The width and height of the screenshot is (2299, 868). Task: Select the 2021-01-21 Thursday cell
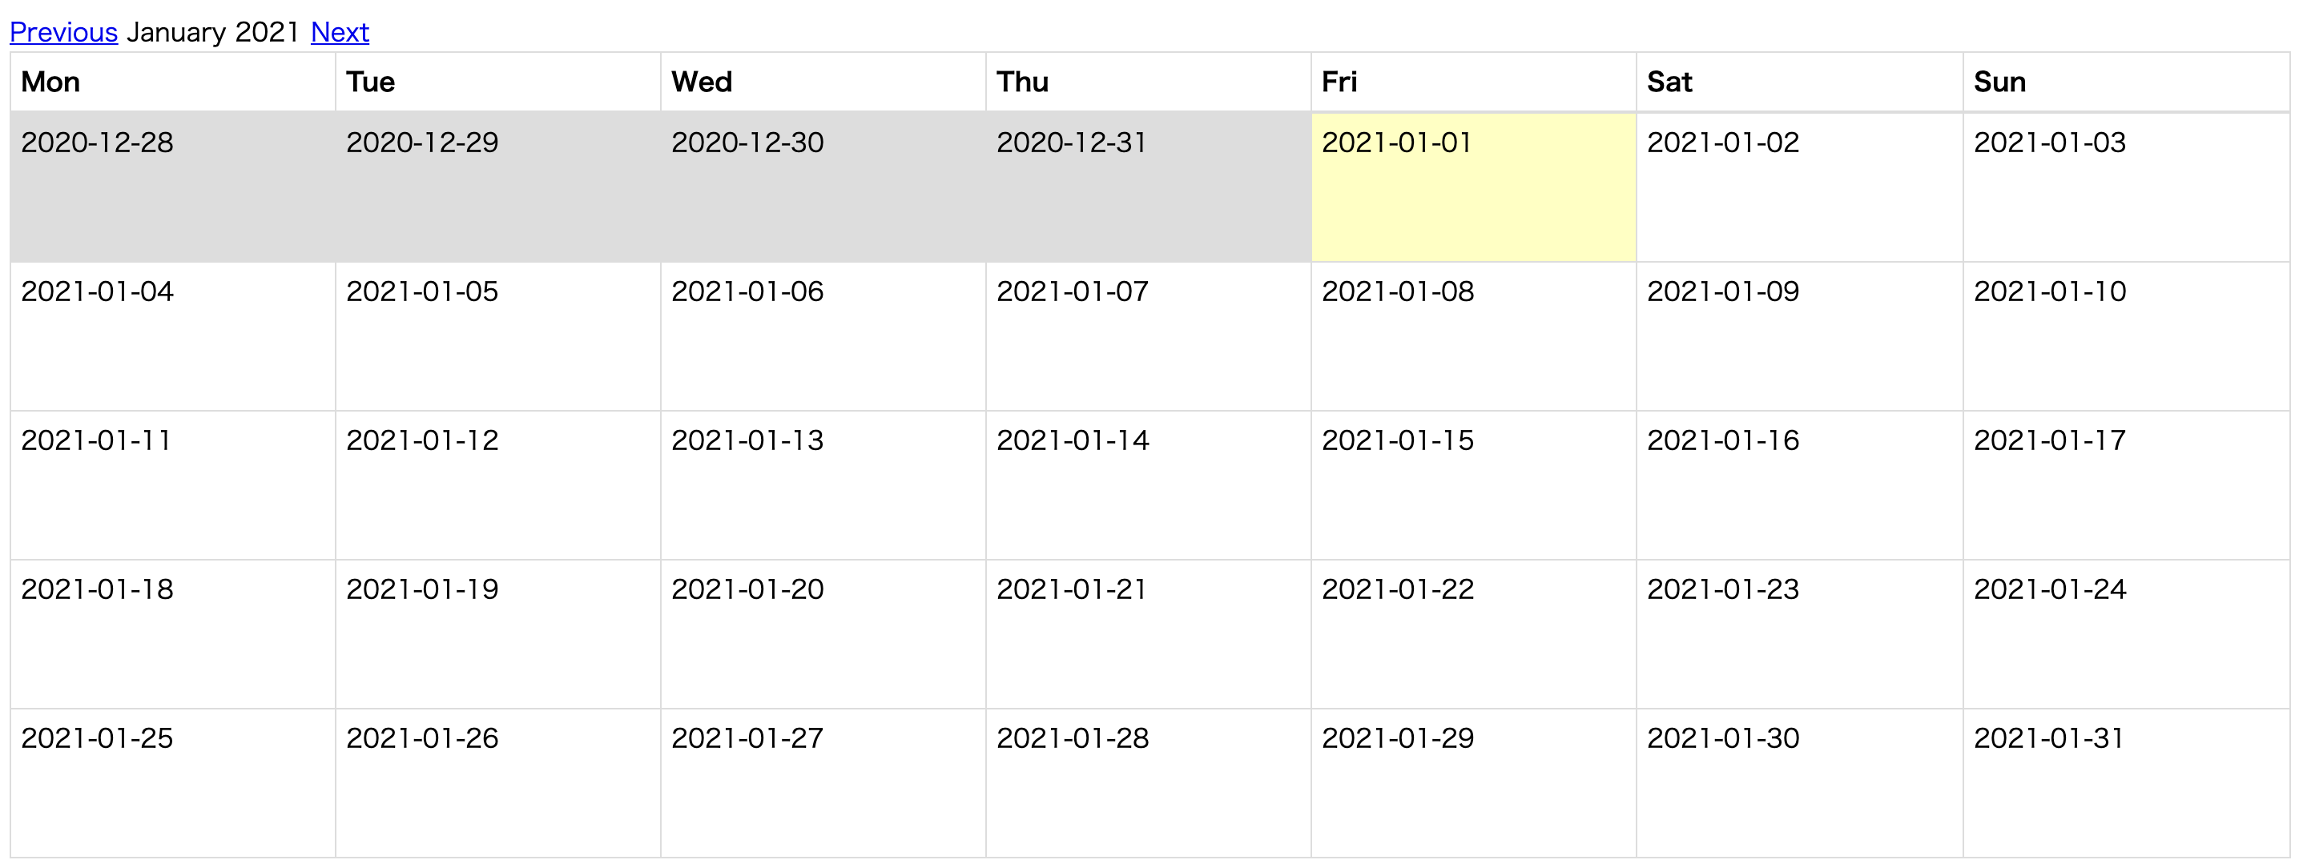click(x=1148, y=633)
